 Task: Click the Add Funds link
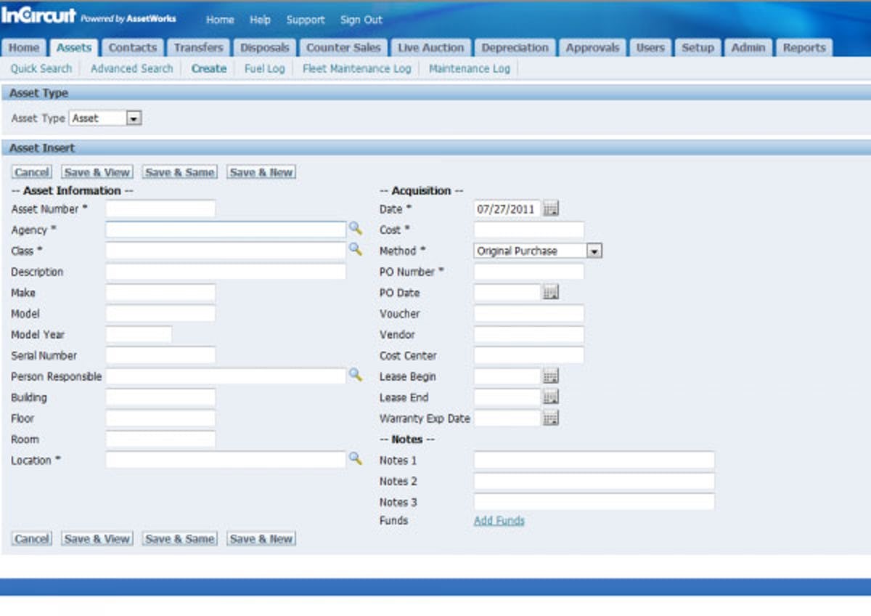point(499,520)
